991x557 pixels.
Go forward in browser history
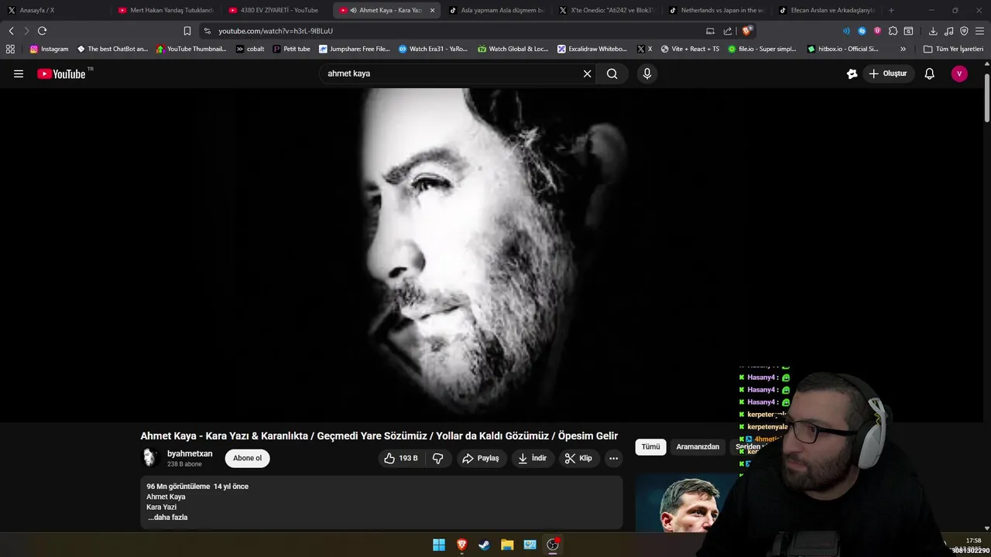click(x=26, y=31)
